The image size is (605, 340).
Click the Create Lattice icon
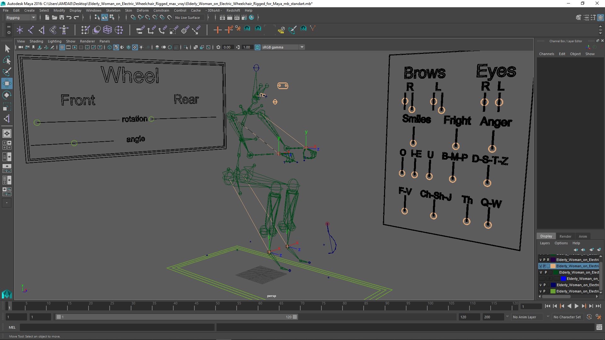click(107, 30)
